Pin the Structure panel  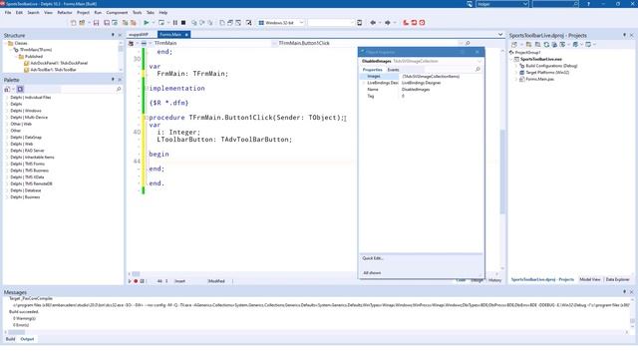pyautogui.click(x=113, y=36)
